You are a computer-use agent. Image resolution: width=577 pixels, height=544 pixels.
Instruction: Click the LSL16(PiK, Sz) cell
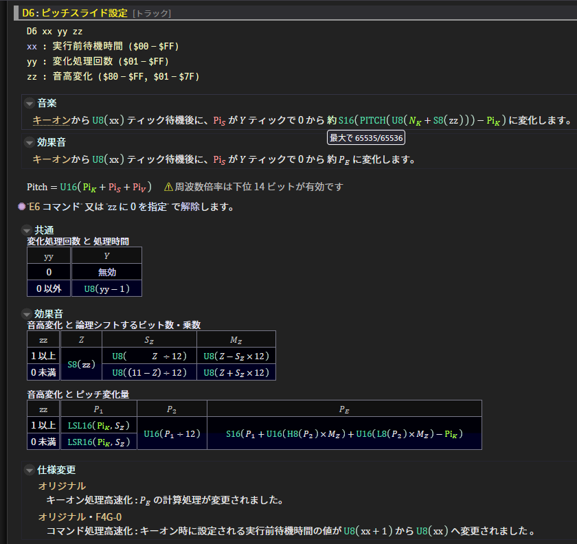(99, 425)
